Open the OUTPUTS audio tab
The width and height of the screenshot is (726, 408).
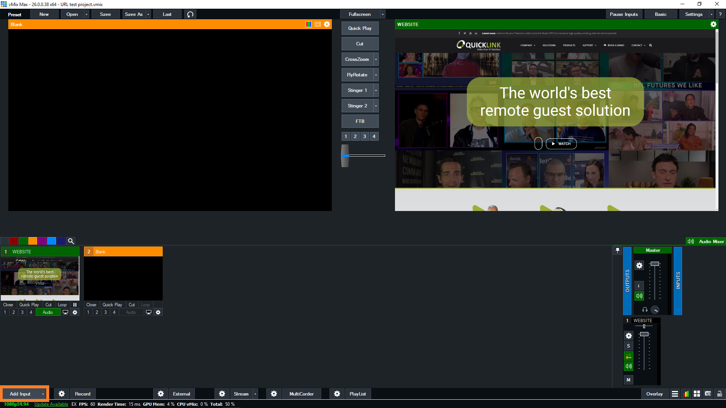[x=627, y=281]
